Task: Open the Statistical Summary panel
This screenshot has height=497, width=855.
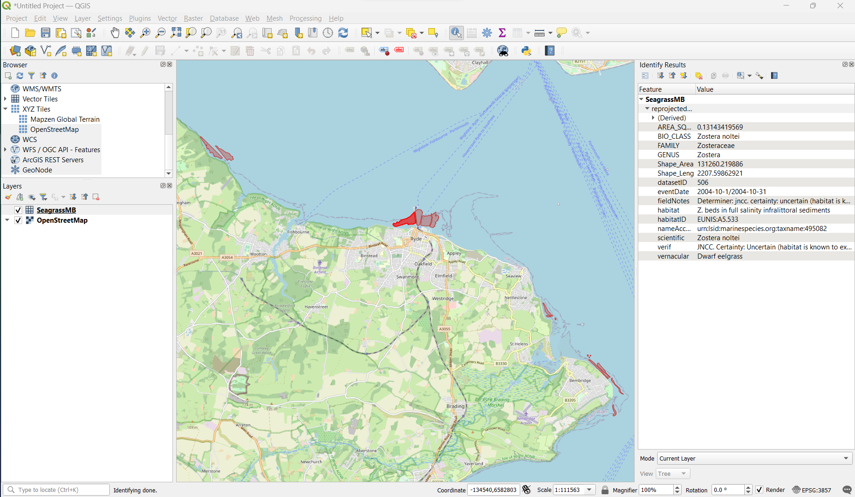Action: pyautogui.click(x=502, y=33)
